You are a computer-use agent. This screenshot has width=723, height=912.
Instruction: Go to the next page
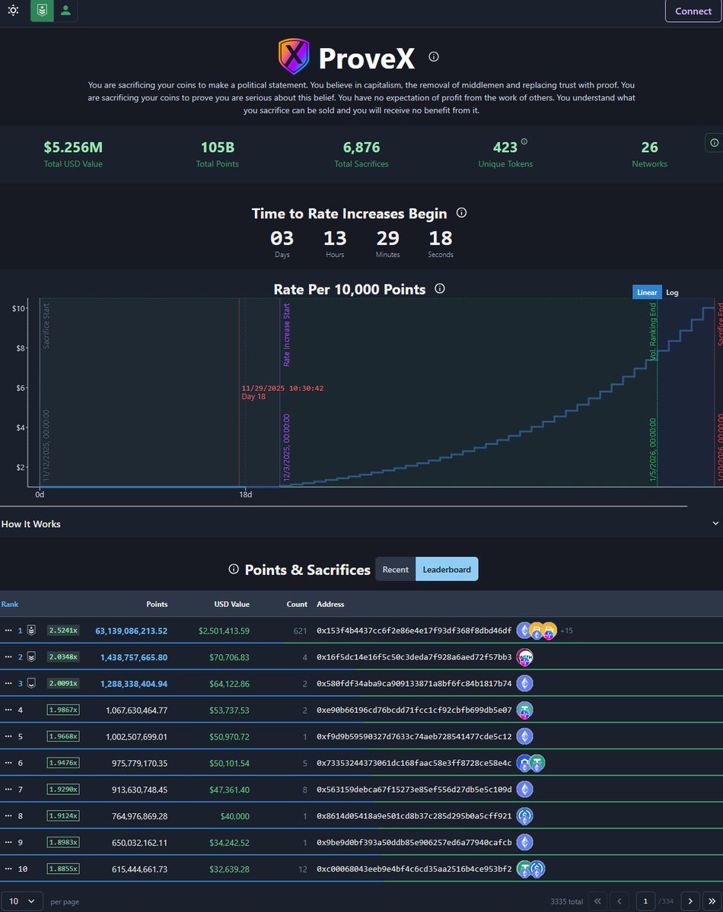690,901
